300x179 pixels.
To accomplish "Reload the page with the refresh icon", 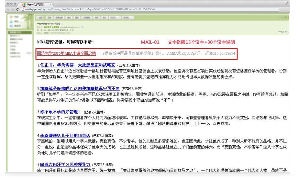I will tap(17, 9).
